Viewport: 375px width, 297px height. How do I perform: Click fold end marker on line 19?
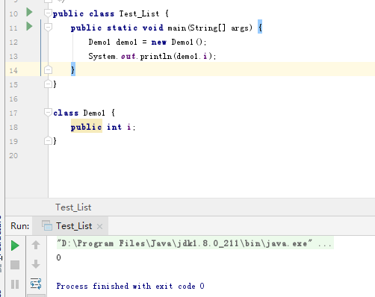pos(48,140)
